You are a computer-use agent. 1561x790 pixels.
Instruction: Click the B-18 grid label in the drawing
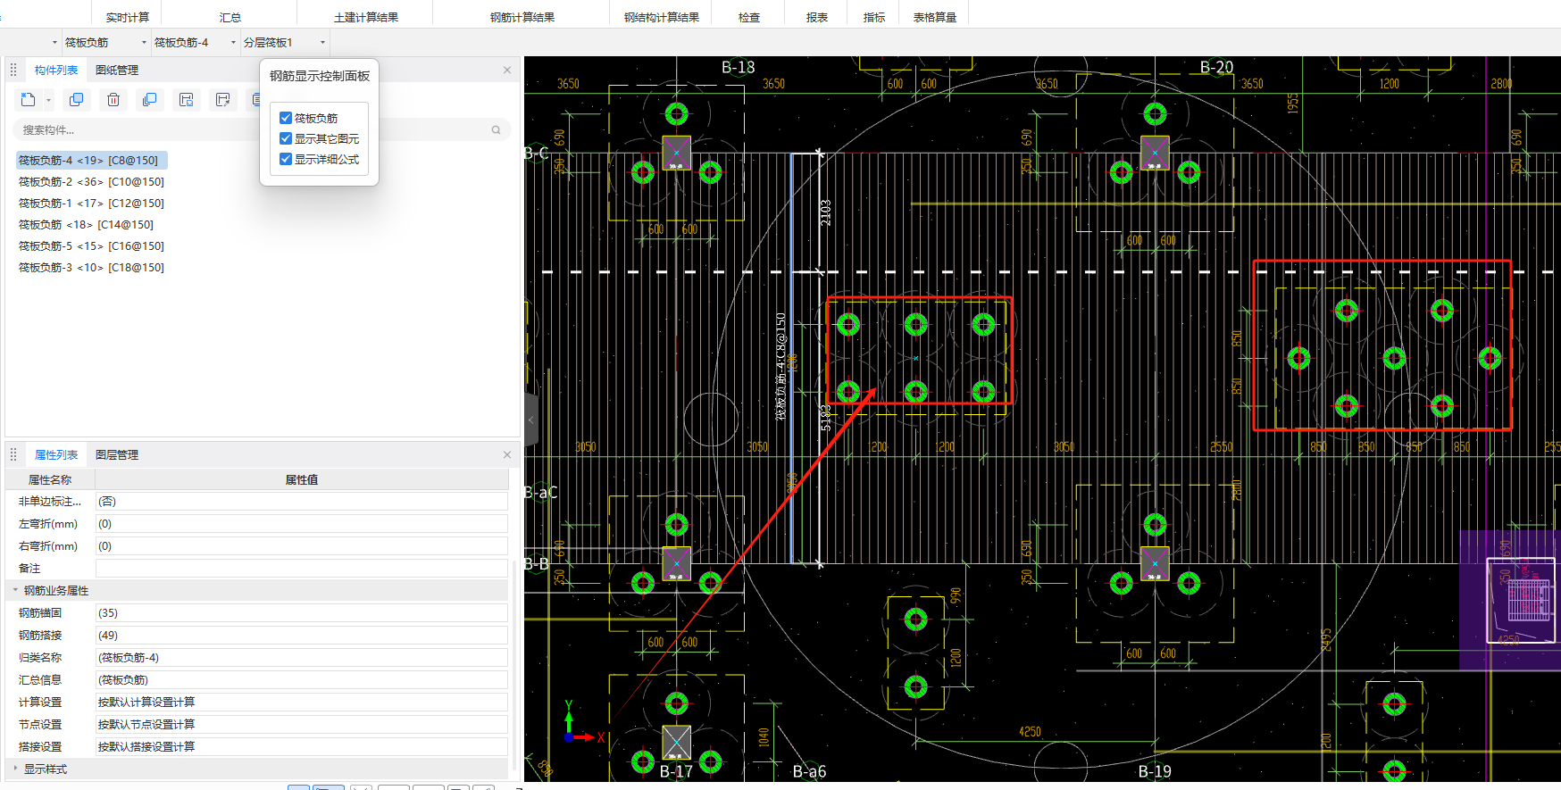(739, 67)
